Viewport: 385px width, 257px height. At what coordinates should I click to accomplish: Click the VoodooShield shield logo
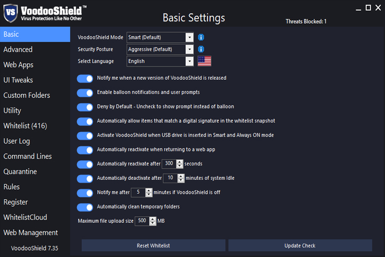click(x=10, y=13)
